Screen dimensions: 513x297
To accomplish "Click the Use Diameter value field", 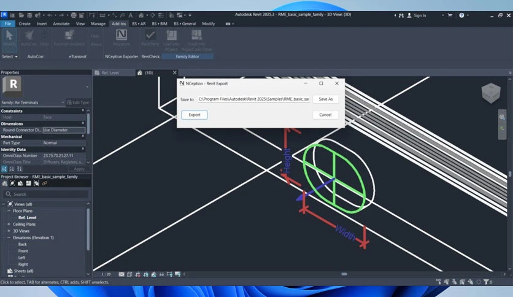I will [x=64, y=130].
